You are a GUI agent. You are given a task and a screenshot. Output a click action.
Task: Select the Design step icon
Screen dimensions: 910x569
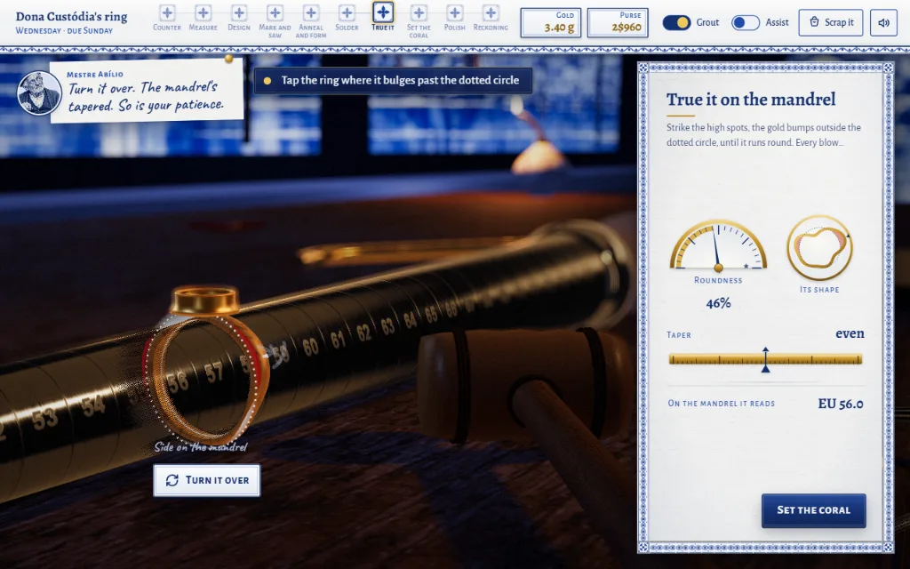point(239,12)
